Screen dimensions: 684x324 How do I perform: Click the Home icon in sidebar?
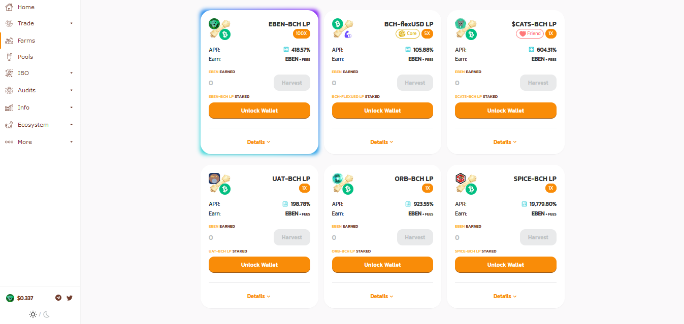[x=9, y=7]
